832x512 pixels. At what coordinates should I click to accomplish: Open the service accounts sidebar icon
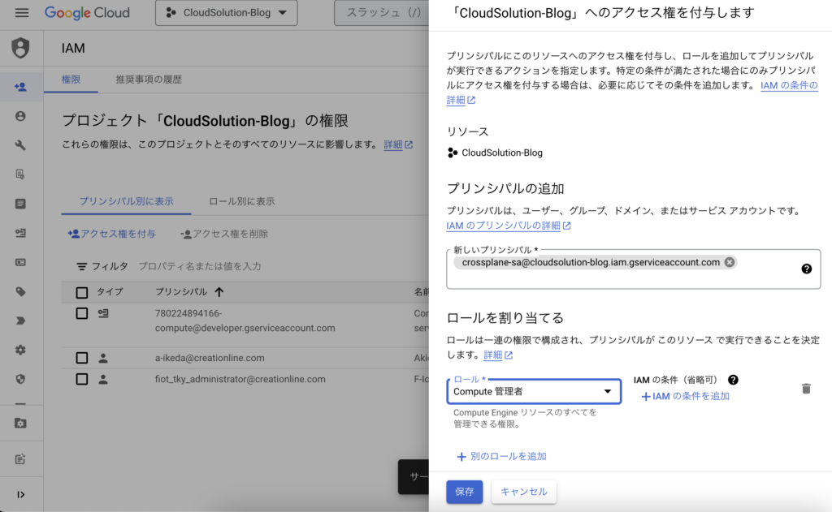tap(20, 233)
